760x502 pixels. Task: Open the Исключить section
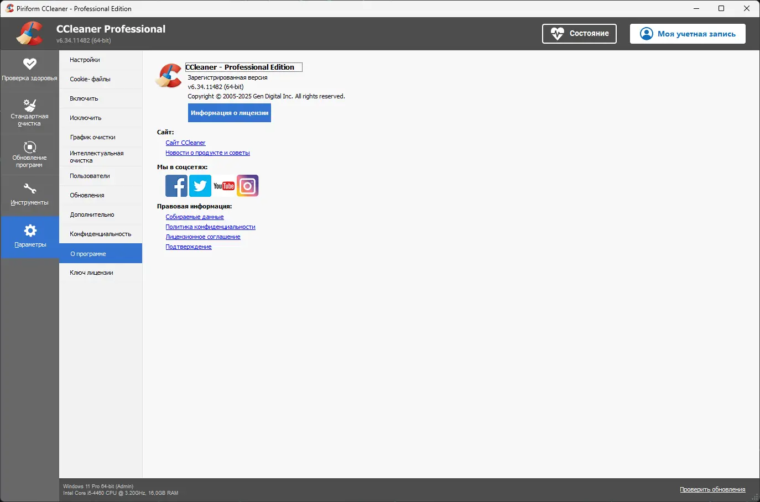coord(101,118)
